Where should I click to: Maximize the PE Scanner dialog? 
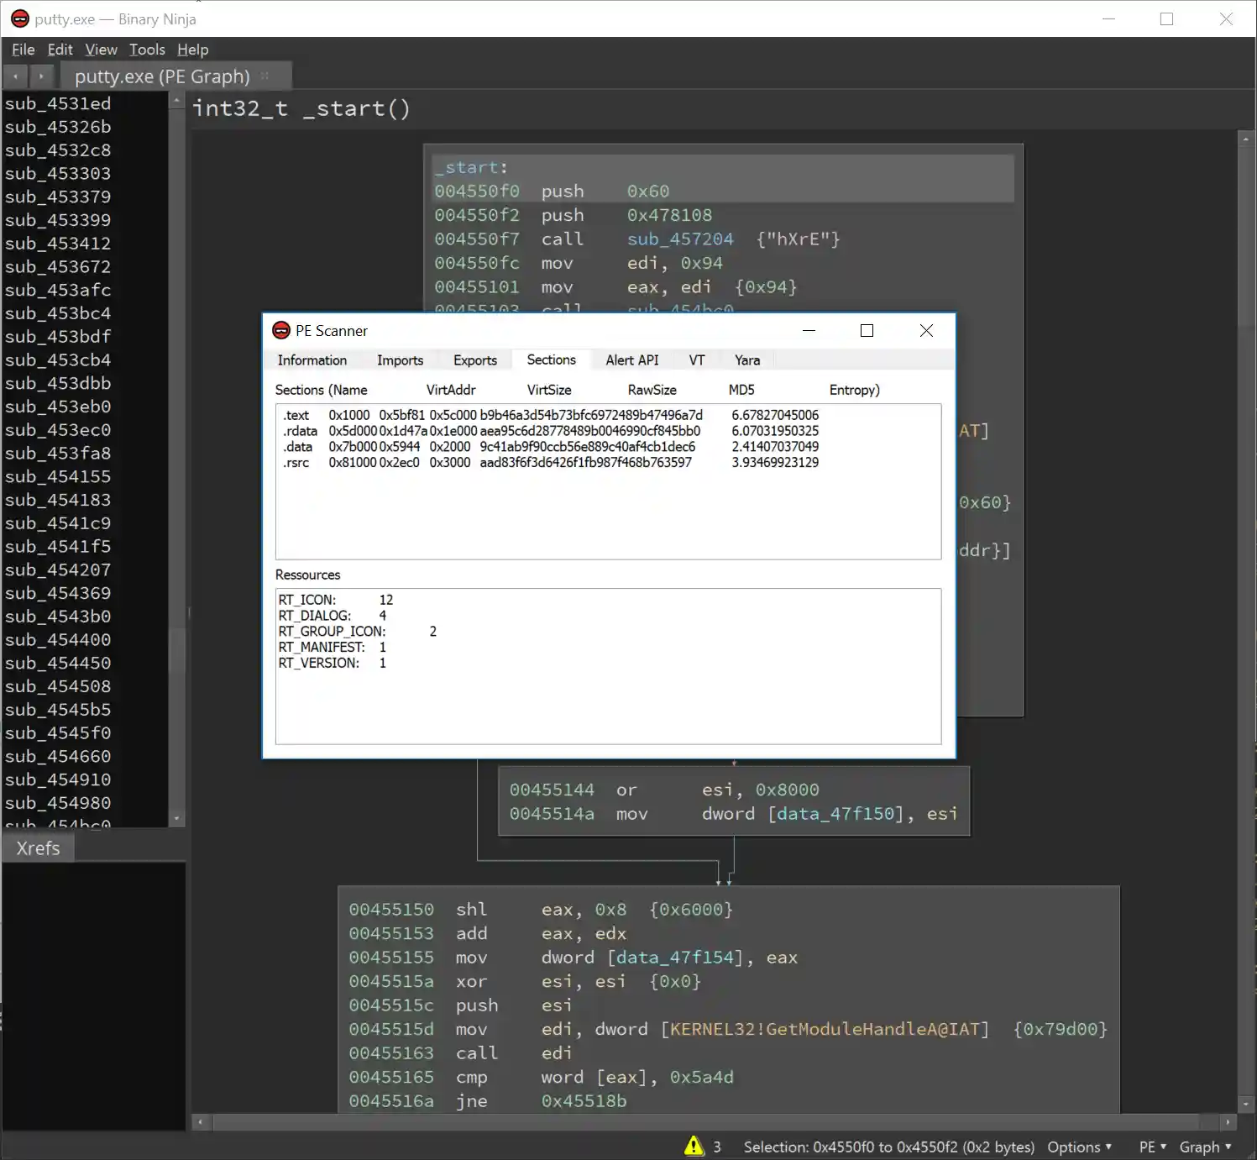click(867, 331)
